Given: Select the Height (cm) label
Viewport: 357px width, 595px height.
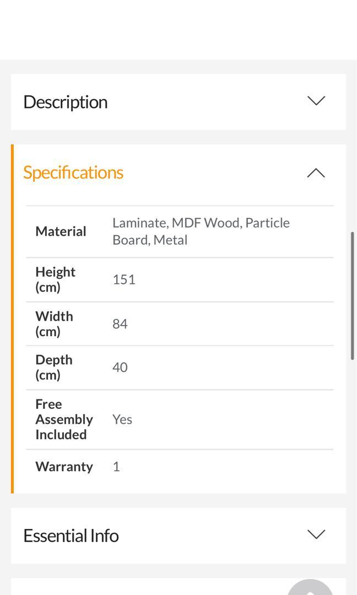Looking at the screenshot, I should tap(56, 279).
